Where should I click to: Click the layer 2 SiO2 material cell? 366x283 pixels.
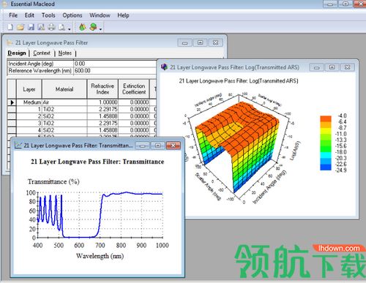pyautogui.click(x=64, y=116)
